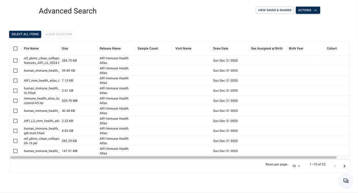Toggle the select-all header checkbox

(x=15, y=48)
